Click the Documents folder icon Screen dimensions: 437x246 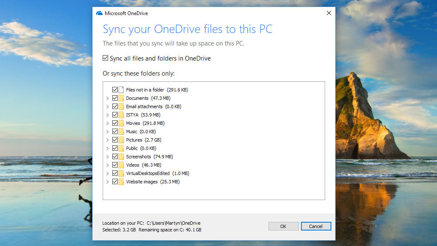pos(121,98)
